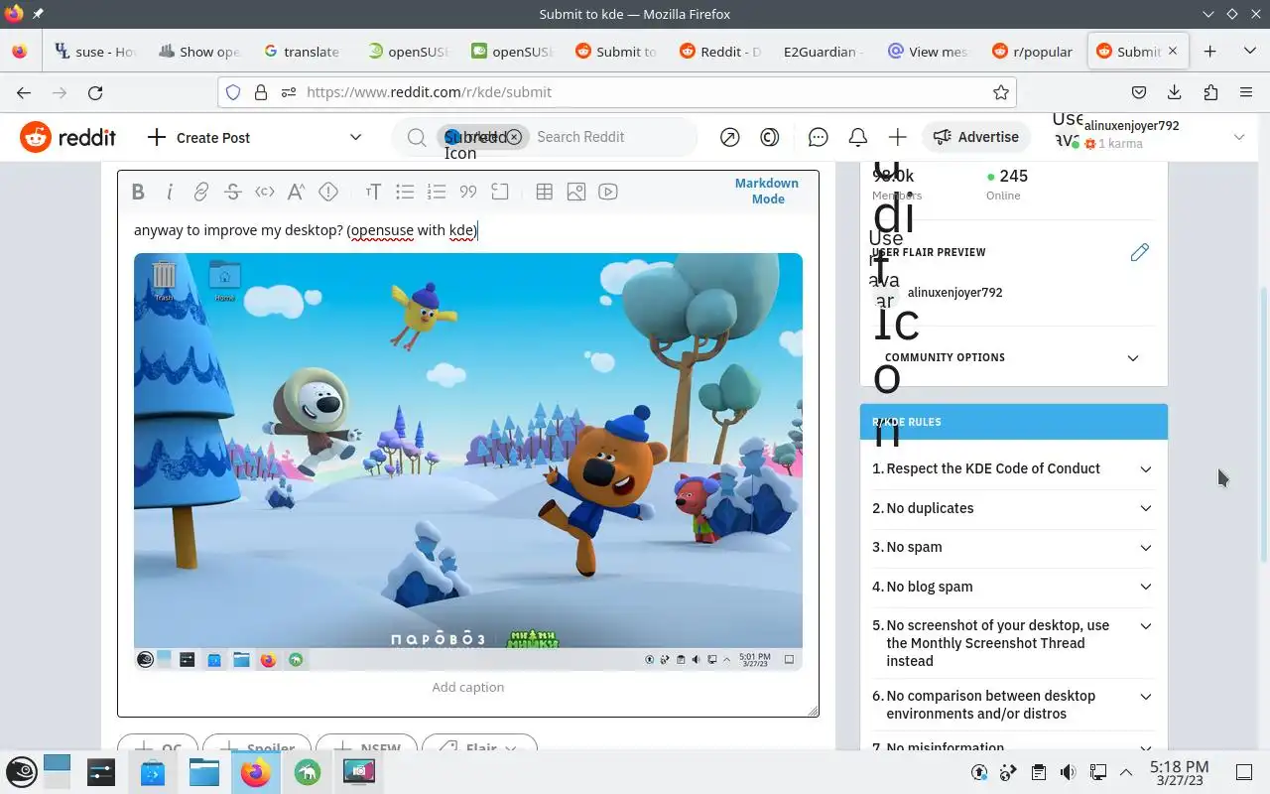Switch to the suse browser tab
This screenshot has width=1270, height=794.
(96, 52)
